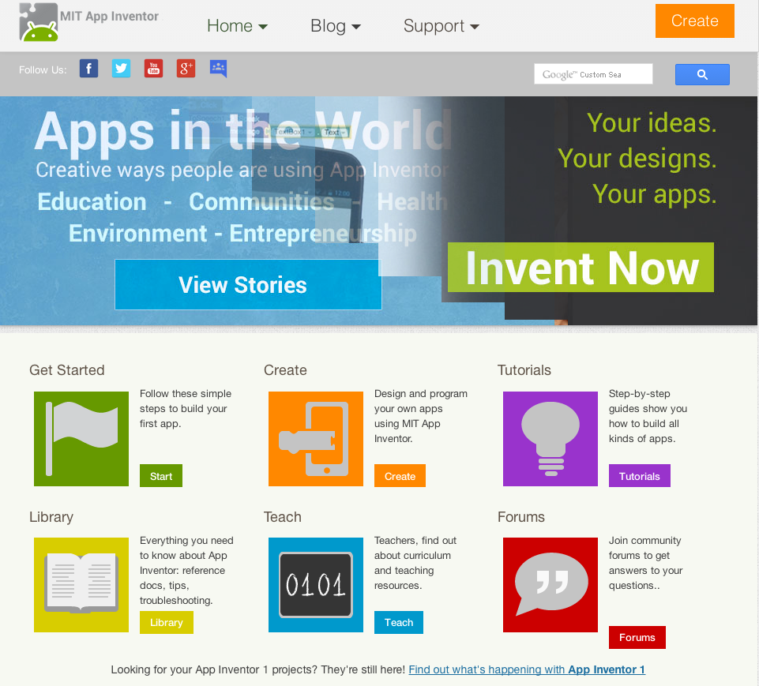759x686 pixels.
Task: Click the "Follow Us:" label
Action: [x=43, y=69]
